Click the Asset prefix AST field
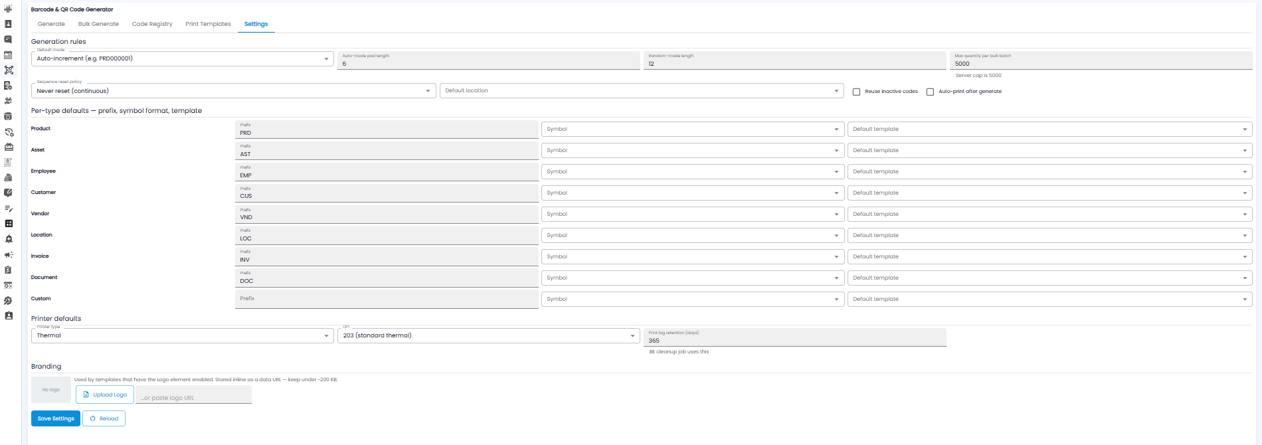 click(x=387, y=151)
